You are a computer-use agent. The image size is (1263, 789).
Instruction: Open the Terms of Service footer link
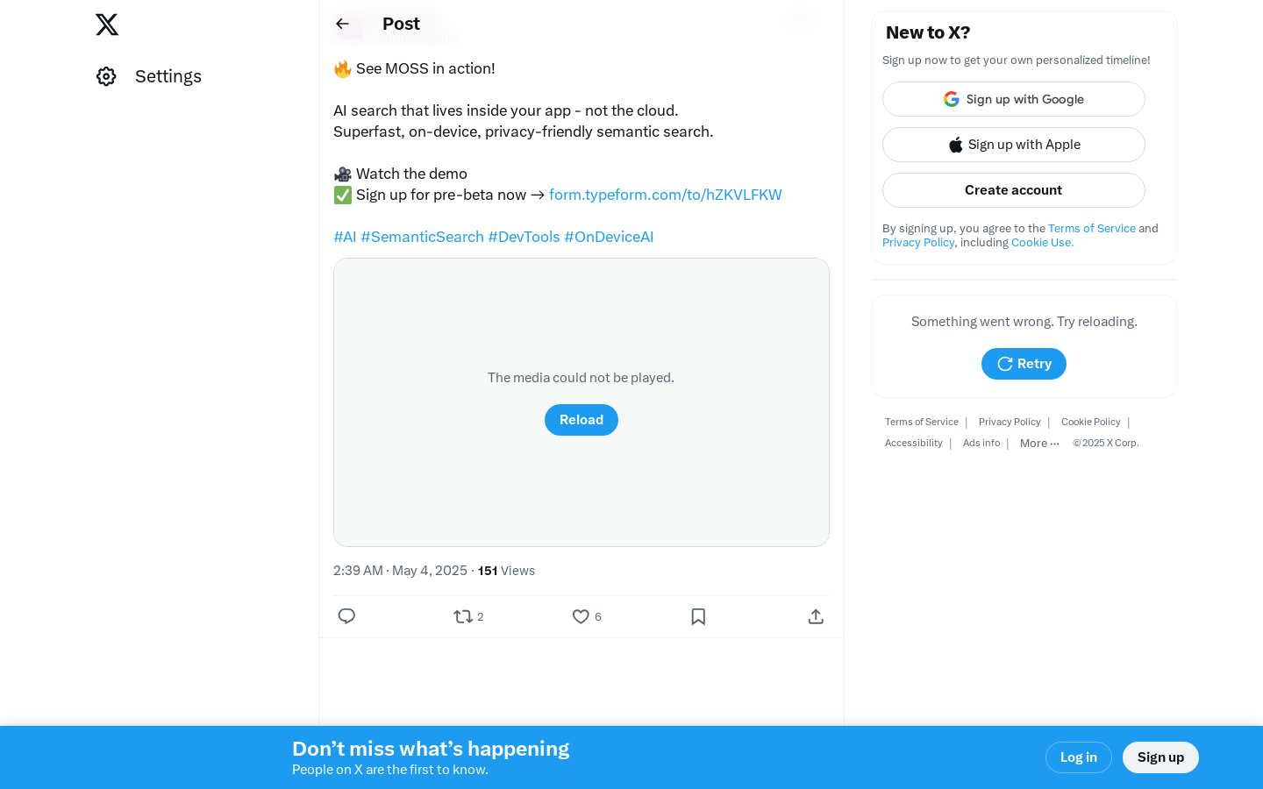coord(921,422)
